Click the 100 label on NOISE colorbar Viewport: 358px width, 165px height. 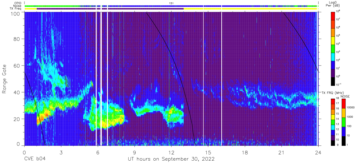pyautogui.click(x=350, y=126)
